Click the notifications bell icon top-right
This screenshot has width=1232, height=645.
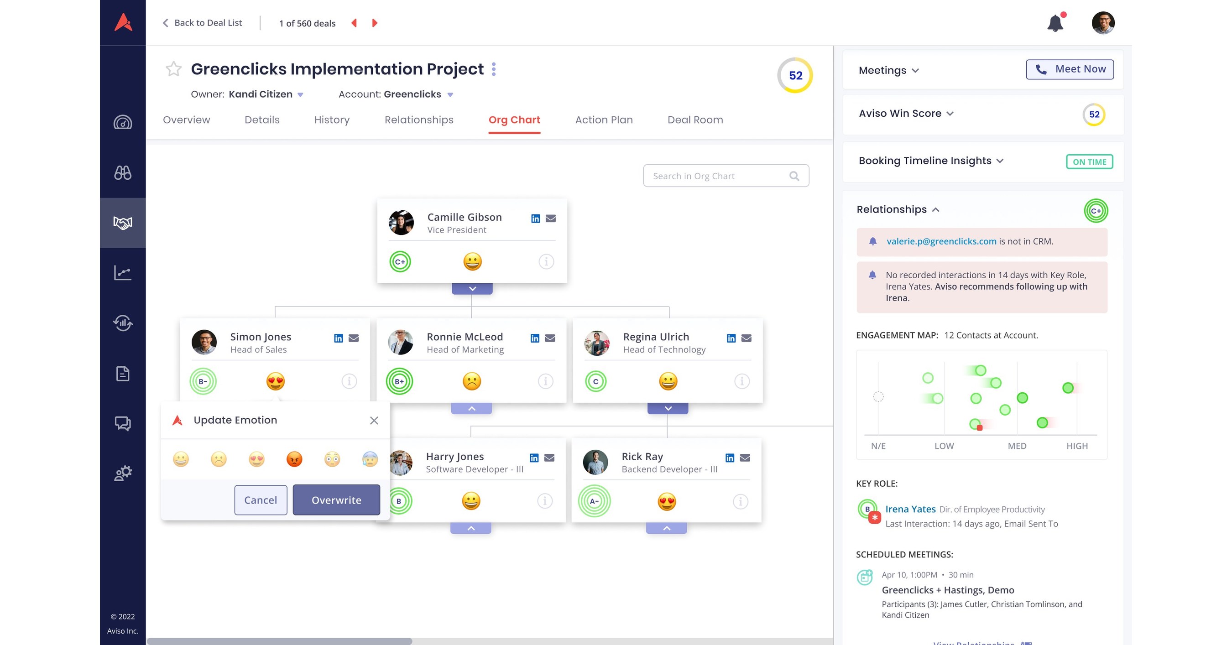pos(1055,23)
